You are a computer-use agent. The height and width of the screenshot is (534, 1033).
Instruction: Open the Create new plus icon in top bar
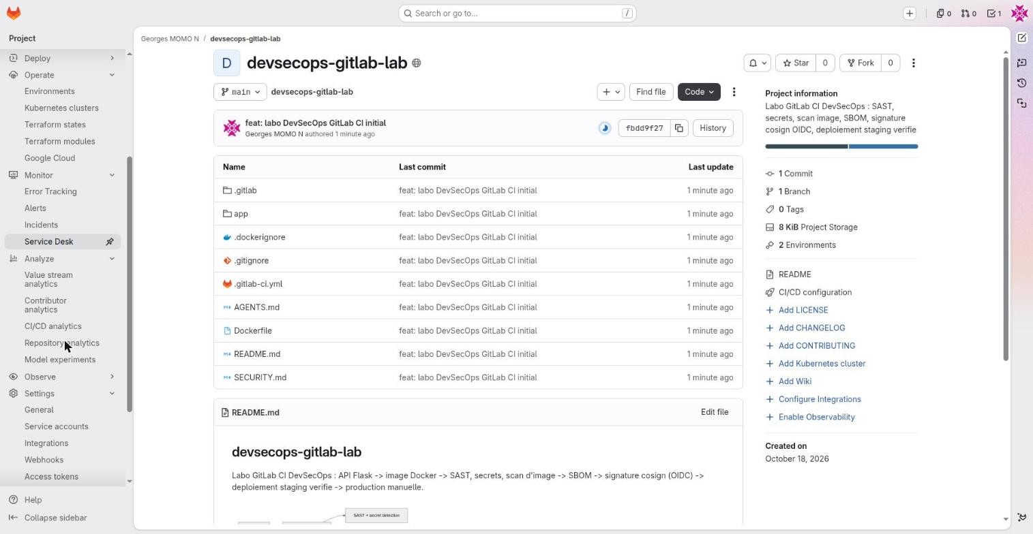[910, 13]
